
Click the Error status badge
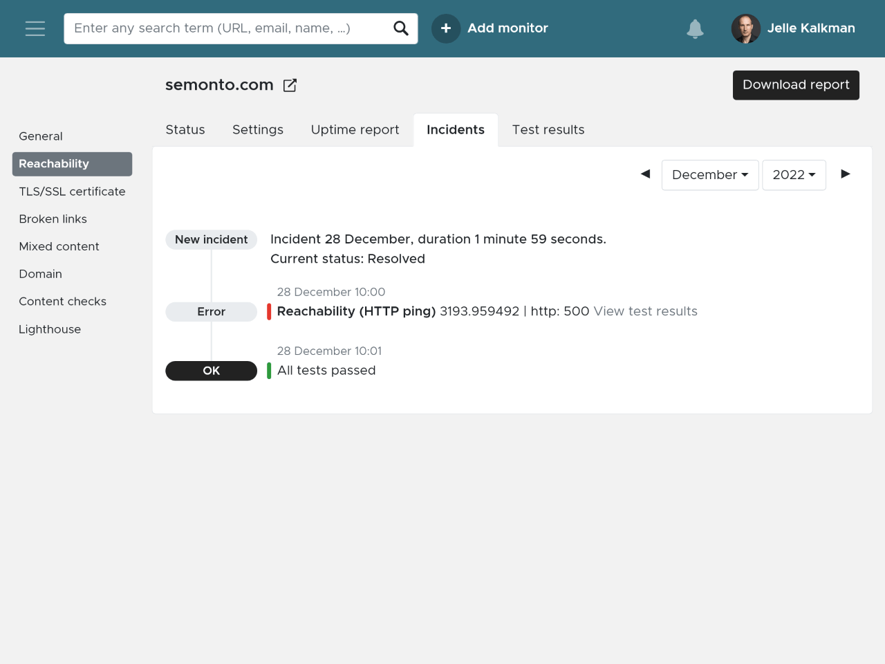(211, 312)
